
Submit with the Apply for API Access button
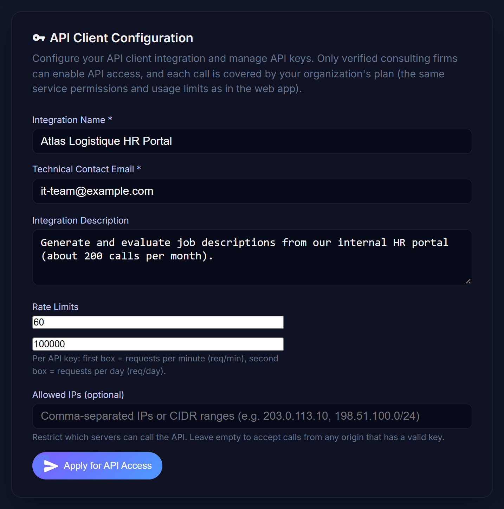click(97, 466)
